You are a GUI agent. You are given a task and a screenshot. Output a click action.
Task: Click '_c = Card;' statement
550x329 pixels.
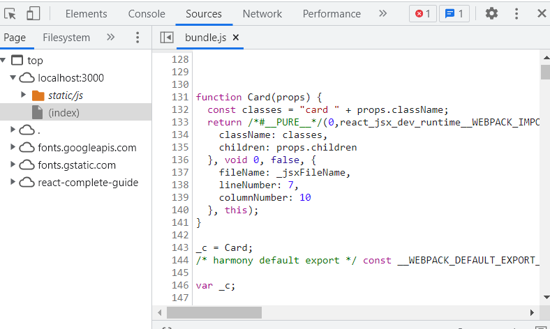click(x=225, y=247)
